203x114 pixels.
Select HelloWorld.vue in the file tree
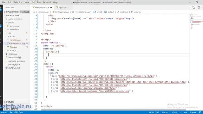(18, 44)
